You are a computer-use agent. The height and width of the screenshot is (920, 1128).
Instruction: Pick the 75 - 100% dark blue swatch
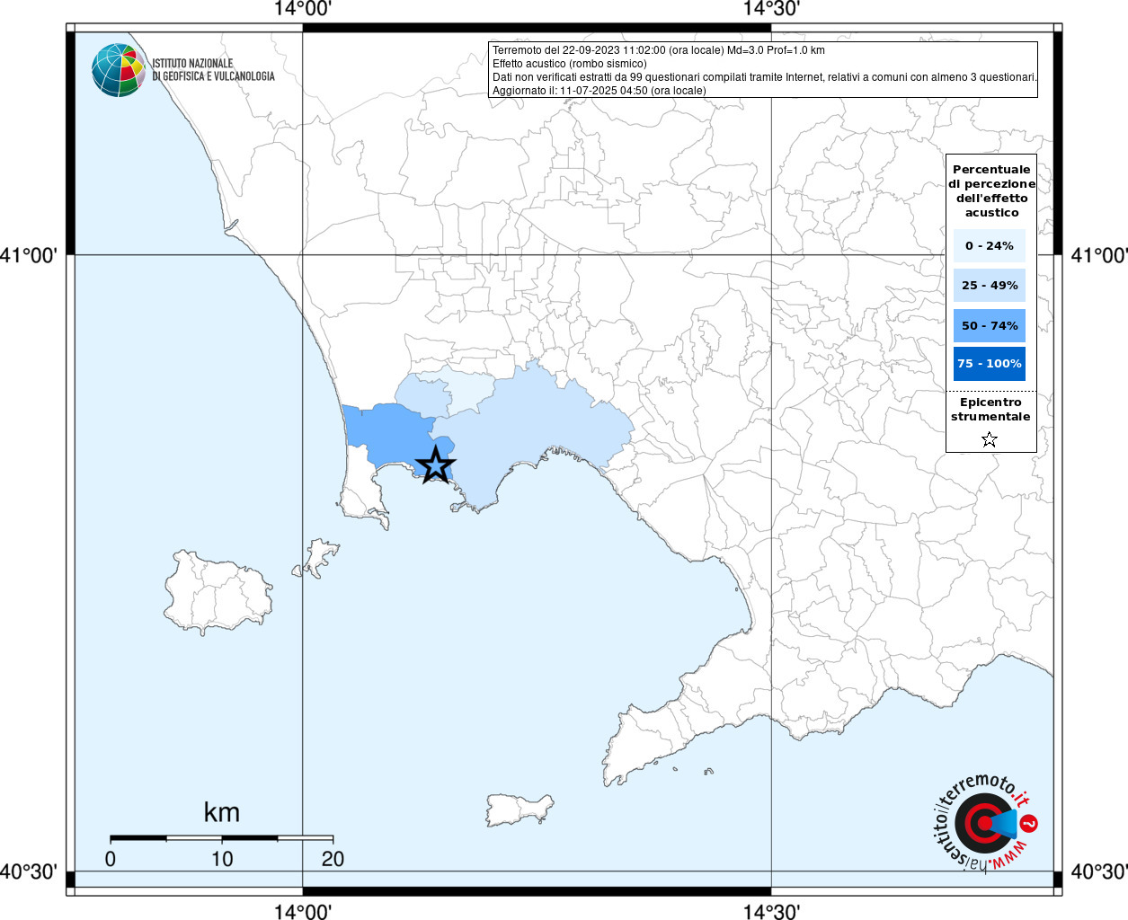989,364
